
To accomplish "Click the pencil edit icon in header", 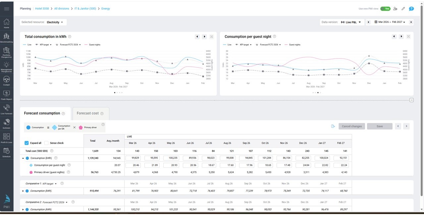I will point(403,9).
